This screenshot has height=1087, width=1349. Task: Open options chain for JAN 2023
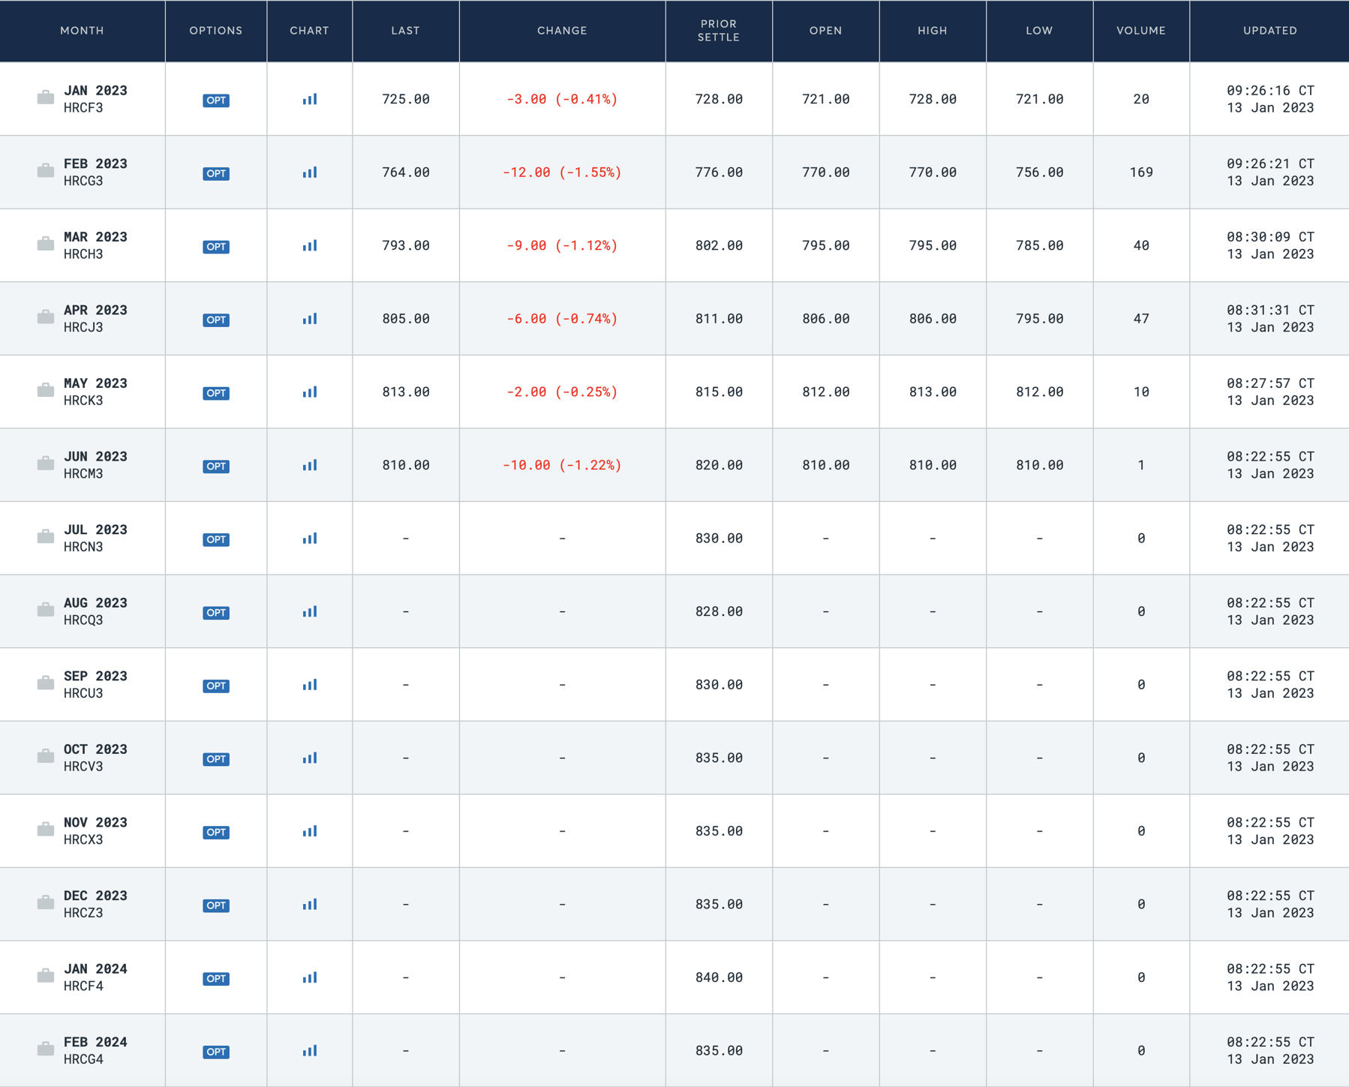215,101
